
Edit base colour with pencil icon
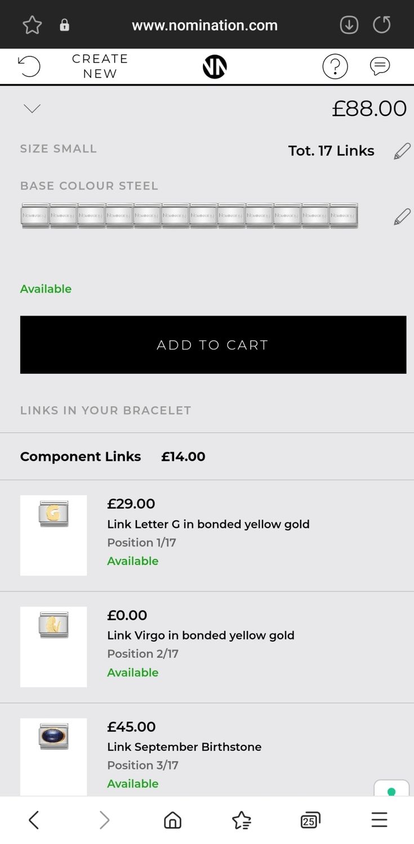tap(402, 217)
